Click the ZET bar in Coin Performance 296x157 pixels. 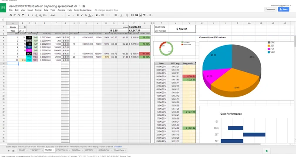[x=254, y=134]
